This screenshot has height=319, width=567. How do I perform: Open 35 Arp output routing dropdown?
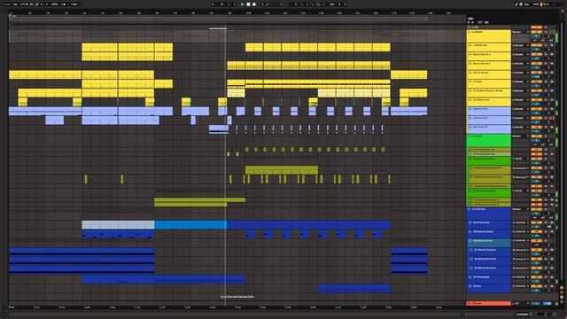click(520, 286)
